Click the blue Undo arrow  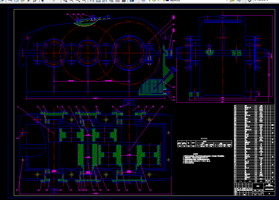(43, 1)
